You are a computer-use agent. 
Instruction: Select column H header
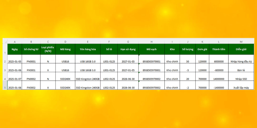(152, 42)
